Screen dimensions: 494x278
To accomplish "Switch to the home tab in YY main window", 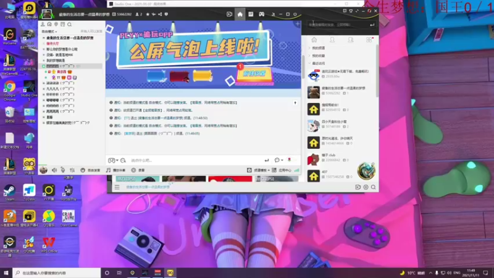I will coord(314,40).
